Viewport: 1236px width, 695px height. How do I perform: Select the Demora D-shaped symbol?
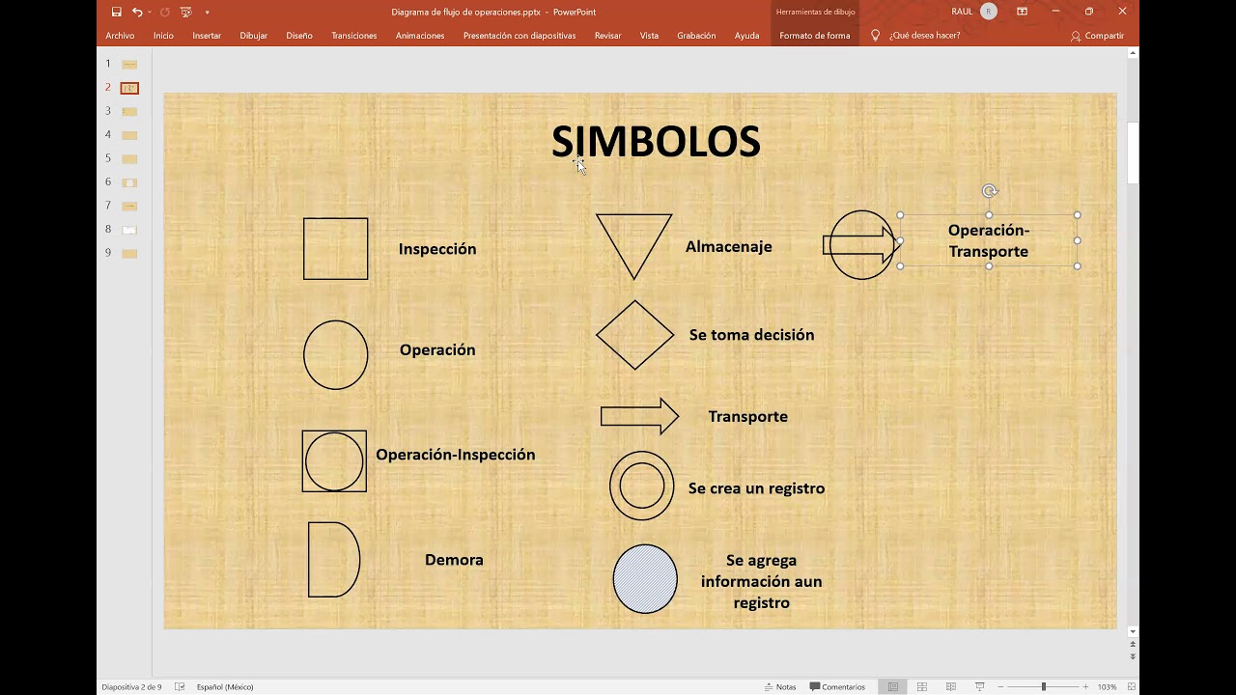[334, 560]
